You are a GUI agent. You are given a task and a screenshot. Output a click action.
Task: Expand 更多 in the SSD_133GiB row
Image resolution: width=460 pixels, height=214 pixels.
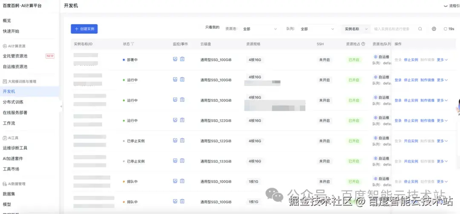tap(442, 161)
